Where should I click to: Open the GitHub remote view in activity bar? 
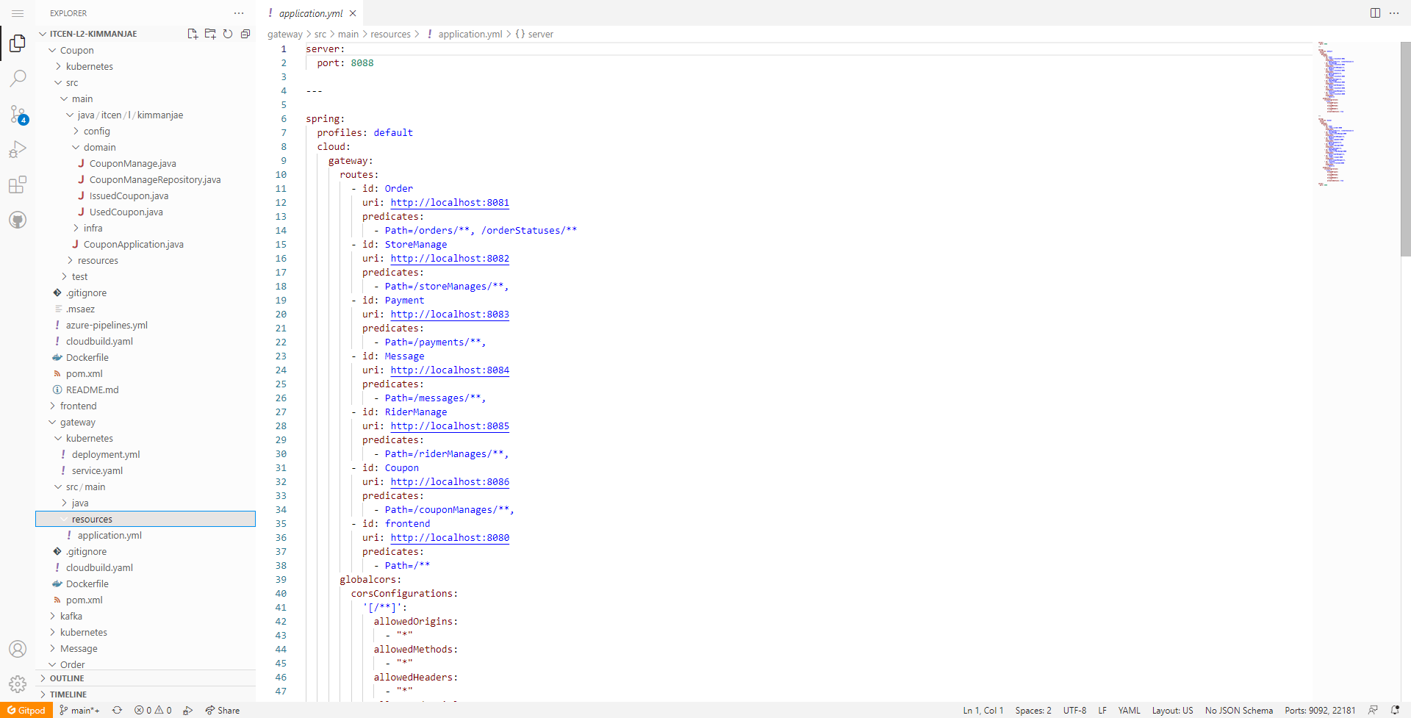point(18,219)
